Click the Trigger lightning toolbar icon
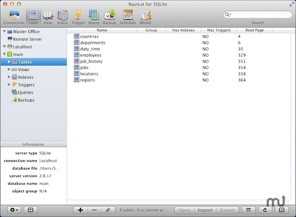 coord(78,17)
